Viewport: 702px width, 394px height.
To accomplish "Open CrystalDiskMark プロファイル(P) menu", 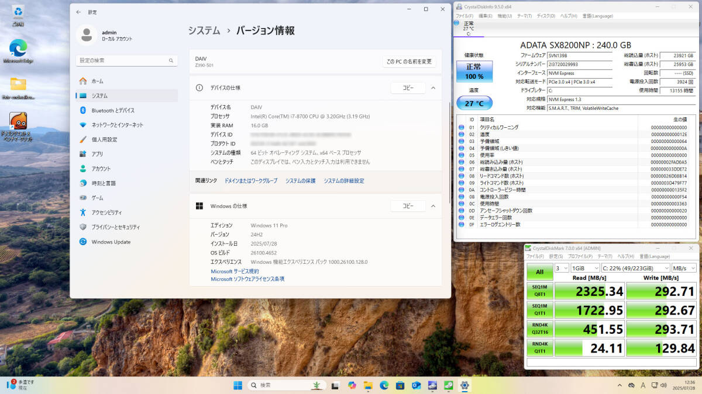I will (580, 256).
